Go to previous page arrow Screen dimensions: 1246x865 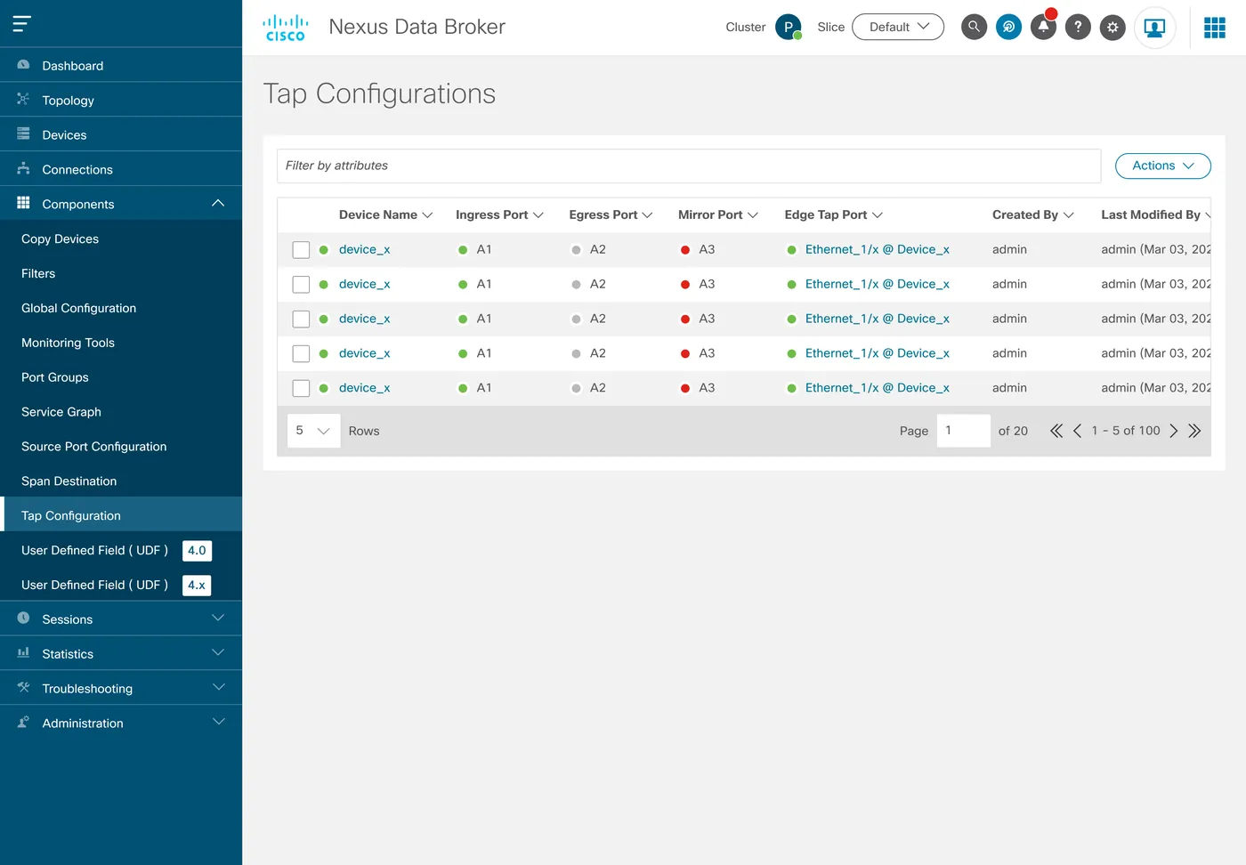1077,431
